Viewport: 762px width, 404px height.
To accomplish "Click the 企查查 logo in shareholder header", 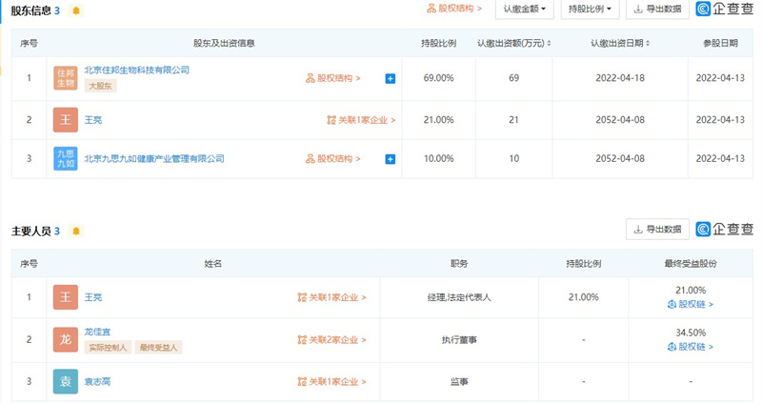I will 725,10.
